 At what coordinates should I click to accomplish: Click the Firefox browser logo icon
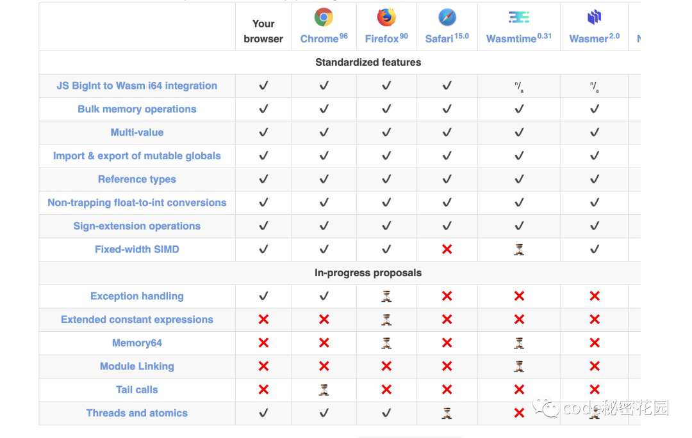386,17
